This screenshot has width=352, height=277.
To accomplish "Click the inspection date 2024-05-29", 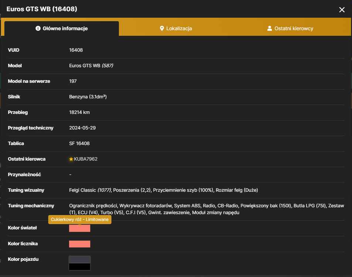I will 82,128.
